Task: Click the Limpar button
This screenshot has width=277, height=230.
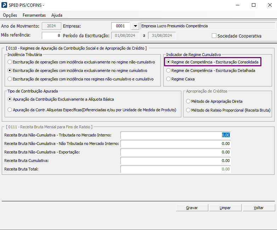Action: click(x=225, y=208)
